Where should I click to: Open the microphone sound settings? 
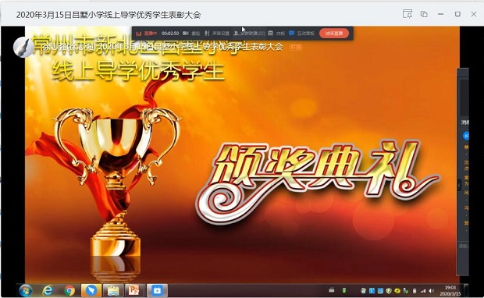(217, 34)
